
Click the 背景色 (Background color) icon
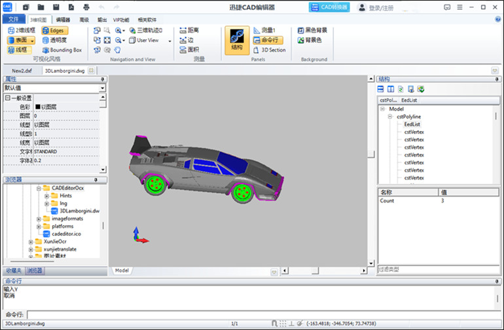click(x=311, y=40)
